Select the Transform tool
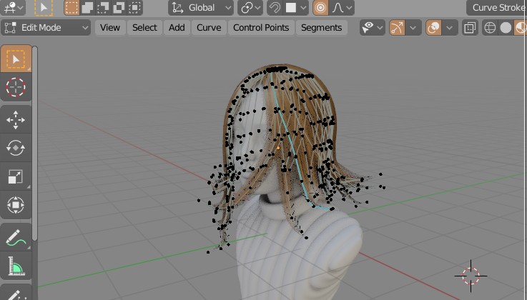 click(x=16, y=205)
